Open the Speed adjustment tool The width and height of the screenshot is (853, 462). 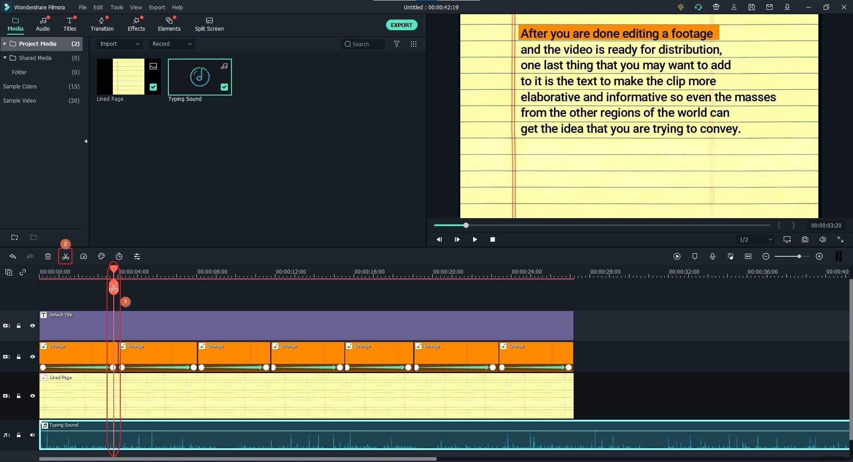[x=84, y=257]
